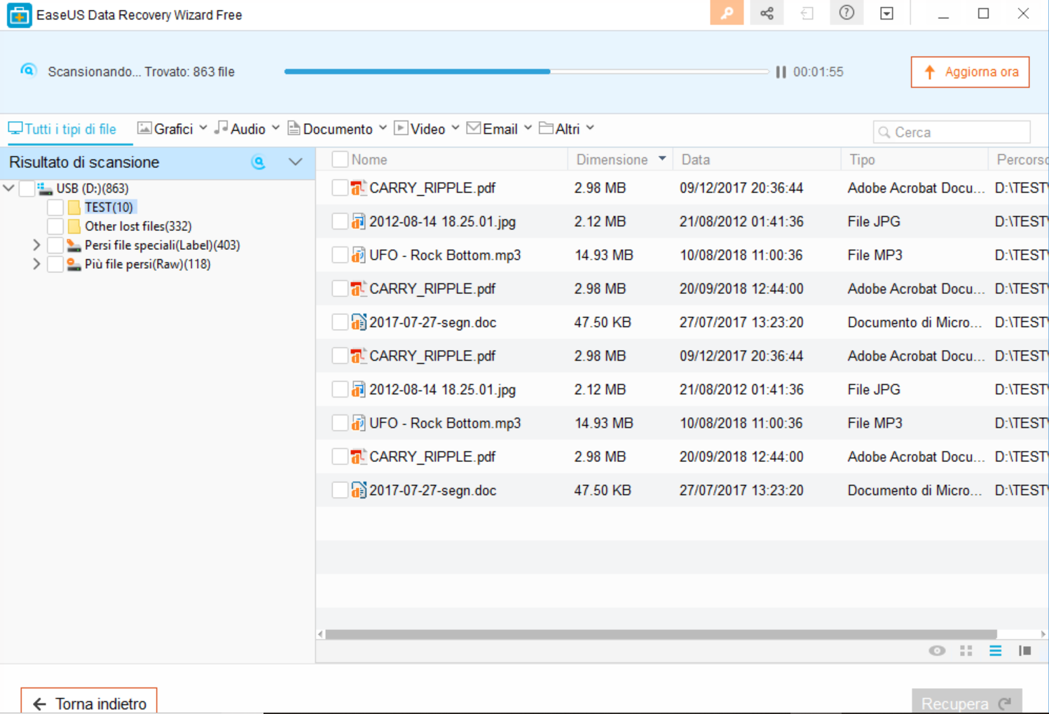The width and height of the screenshot is (1049, 714).
Task: Click the Aggiorna ora button
Action: click(x=970, y=72)
